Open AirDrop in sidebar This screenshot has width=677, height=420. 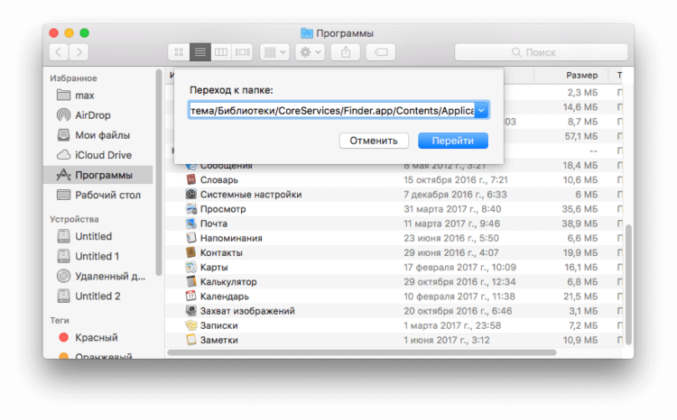tap(98, 115)
